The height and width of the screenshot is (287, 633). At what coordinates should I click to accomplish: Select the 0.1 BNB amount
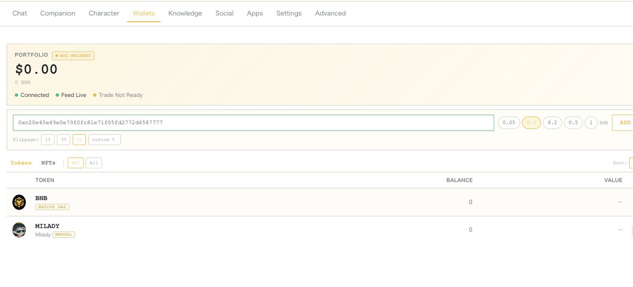531,123
